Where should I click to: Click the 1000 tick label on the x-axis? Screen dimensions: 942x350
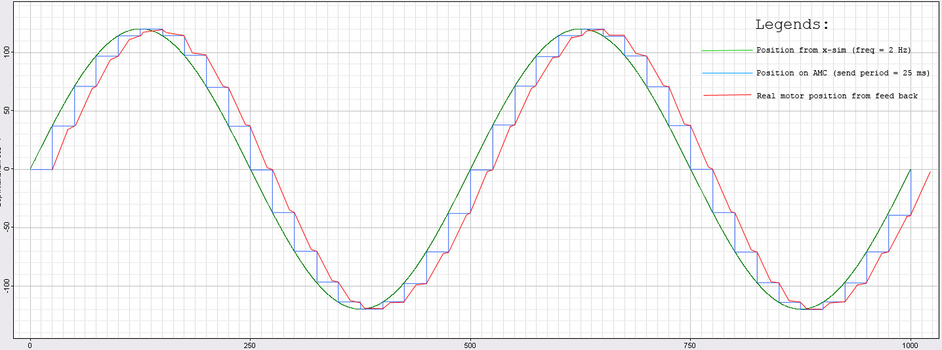(910, 344)
